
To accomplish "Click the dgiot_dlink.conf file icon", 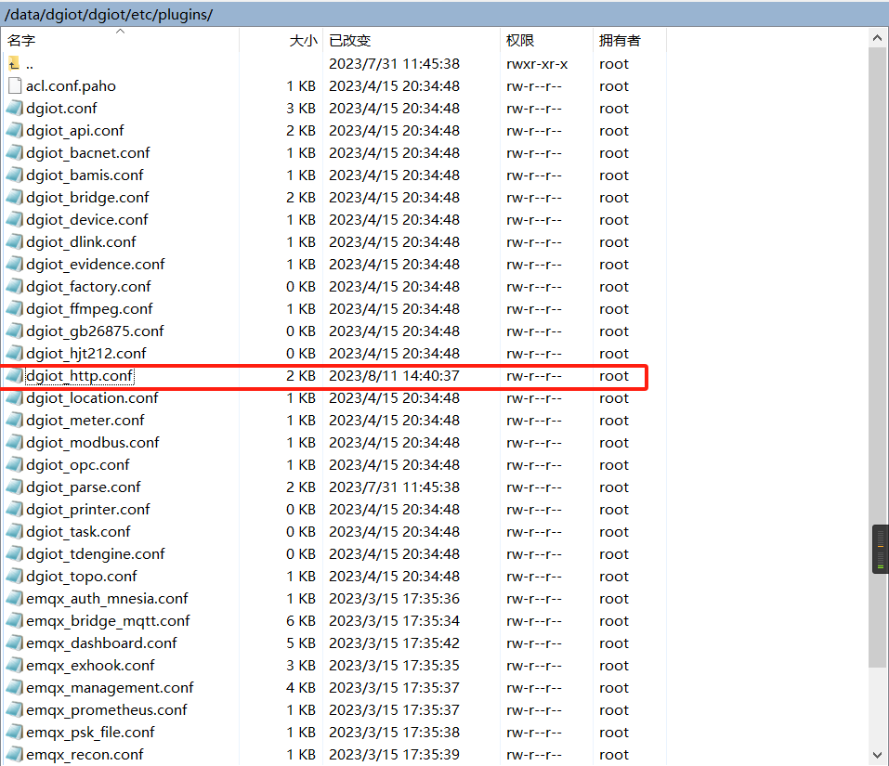I will (x=15, y=242).
